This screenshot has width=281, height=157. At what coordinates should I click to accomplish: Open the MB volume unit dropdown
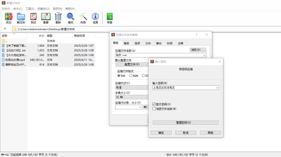tap(145, 107)
